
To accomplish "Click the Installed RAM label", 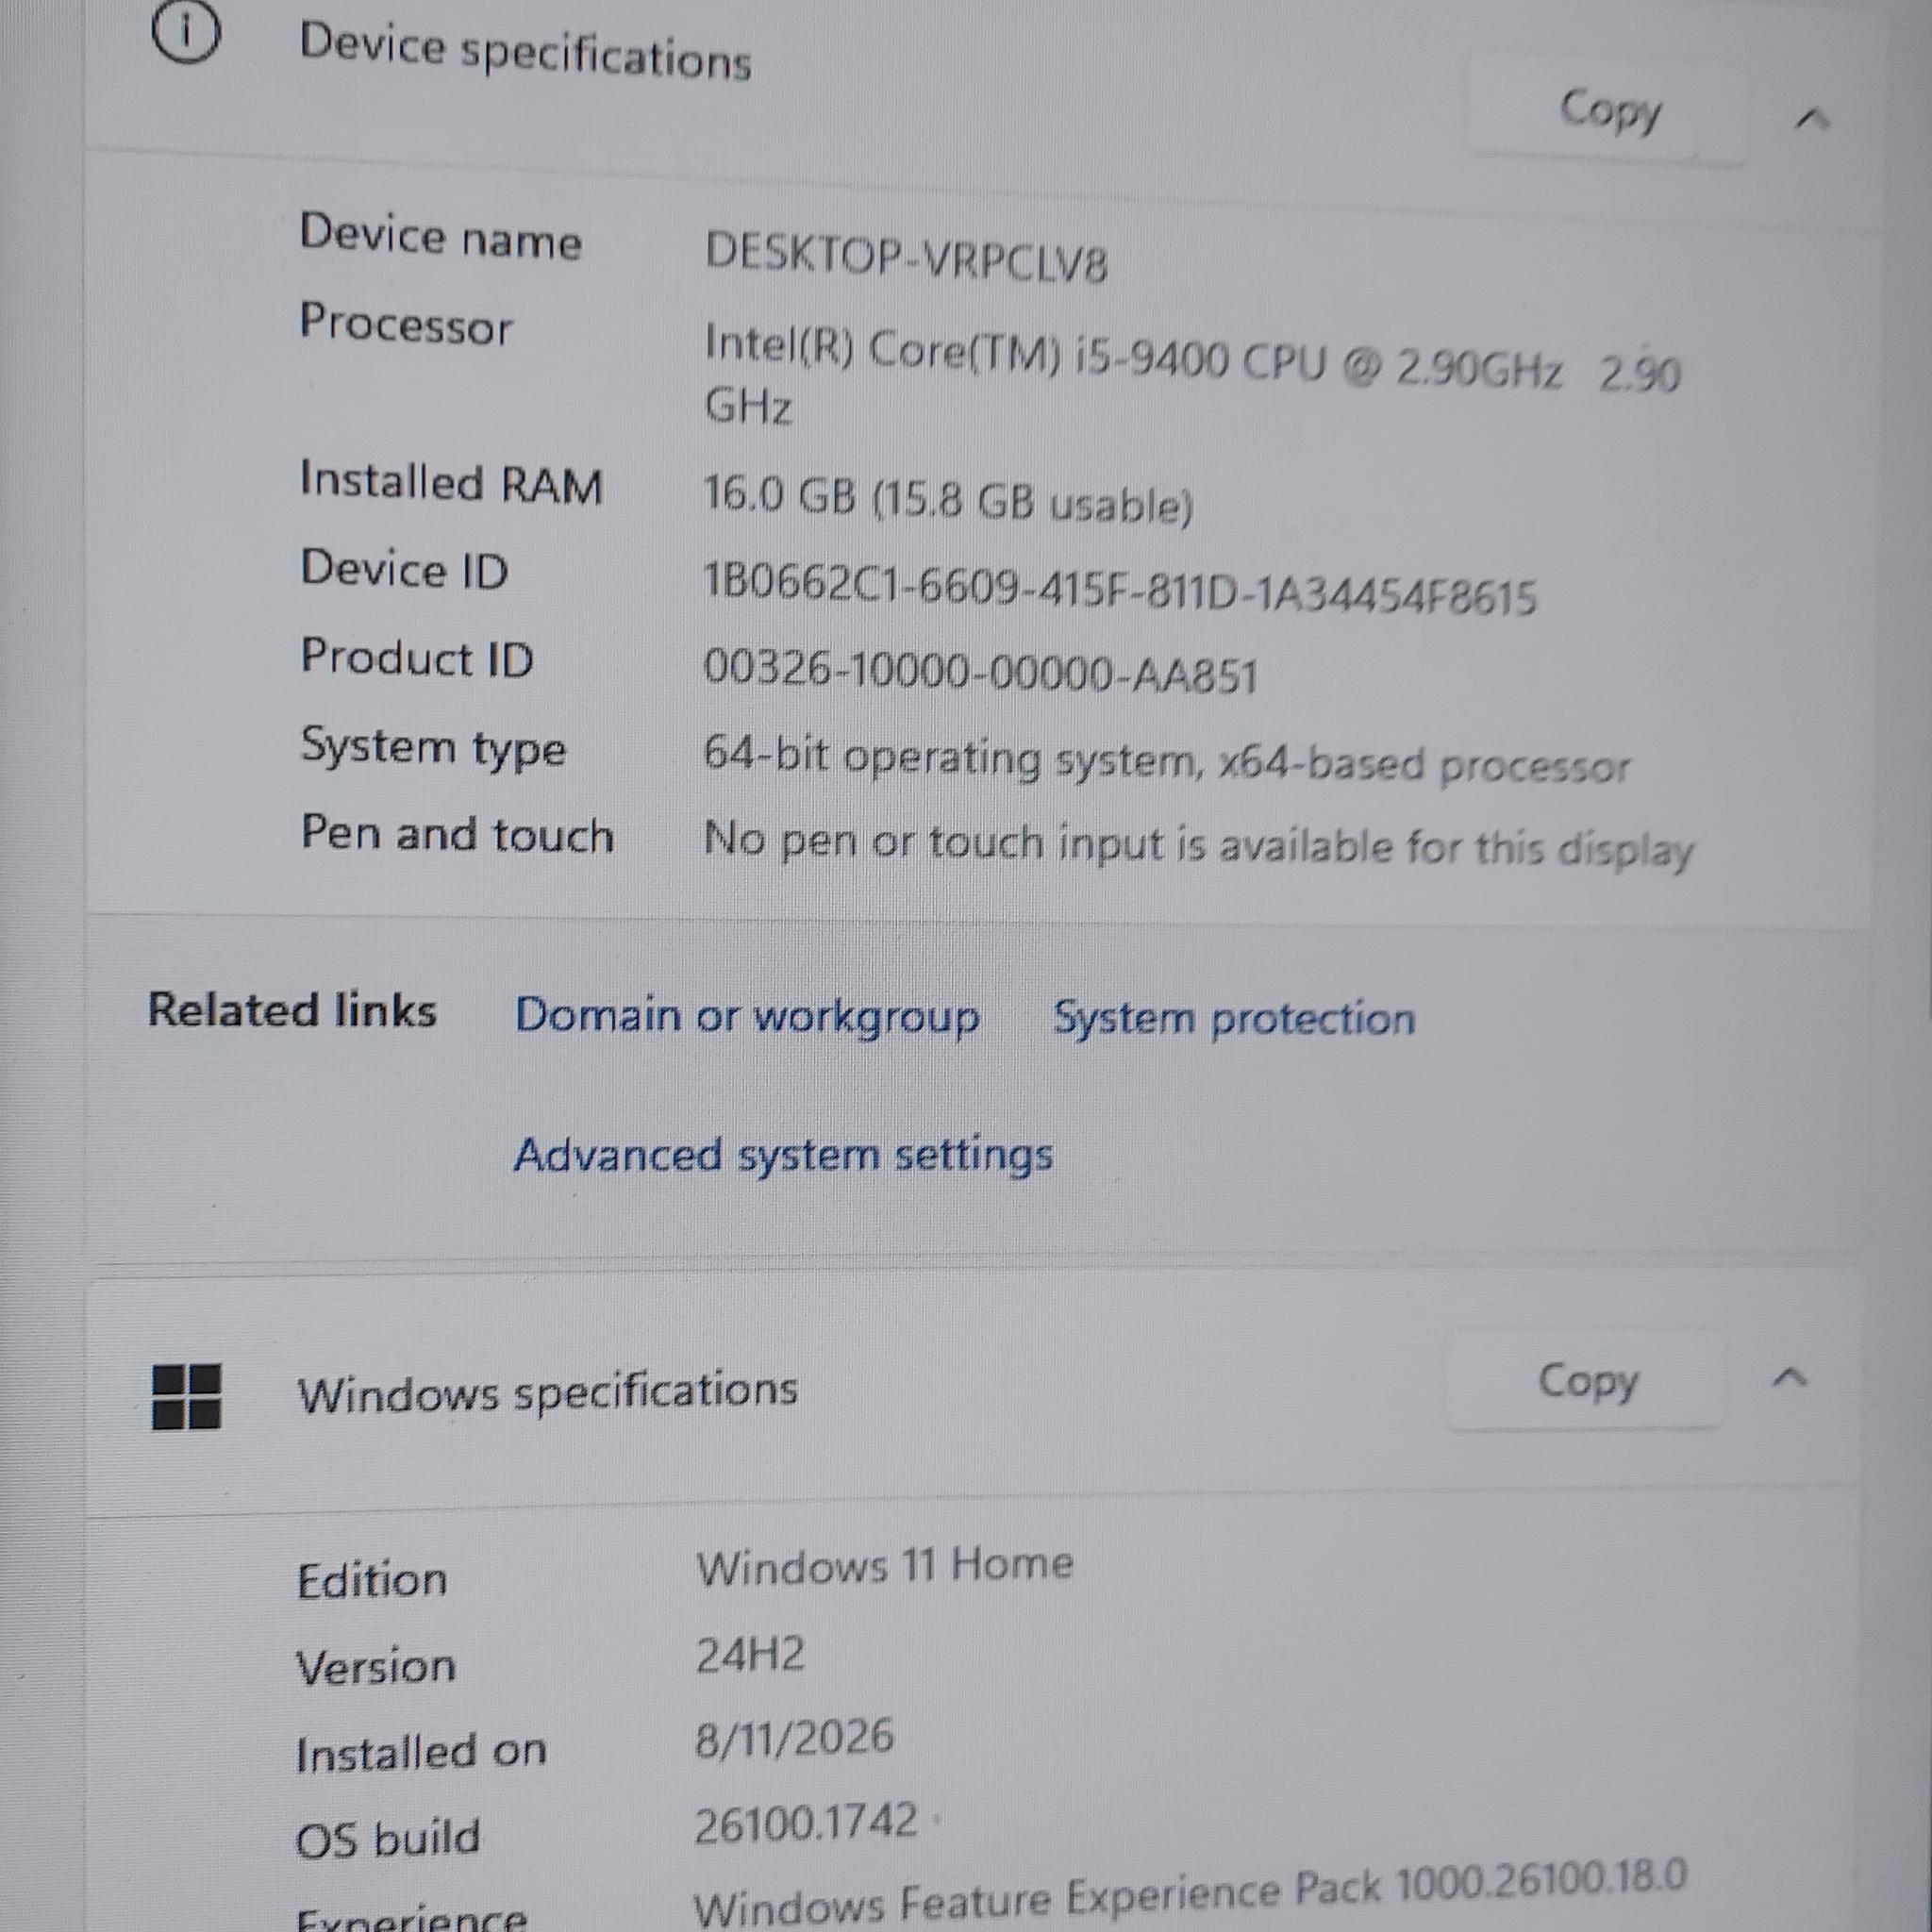I will point(451,483).
